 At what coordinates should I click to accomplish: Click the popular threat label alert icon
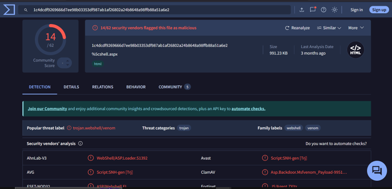pos(69,128)
